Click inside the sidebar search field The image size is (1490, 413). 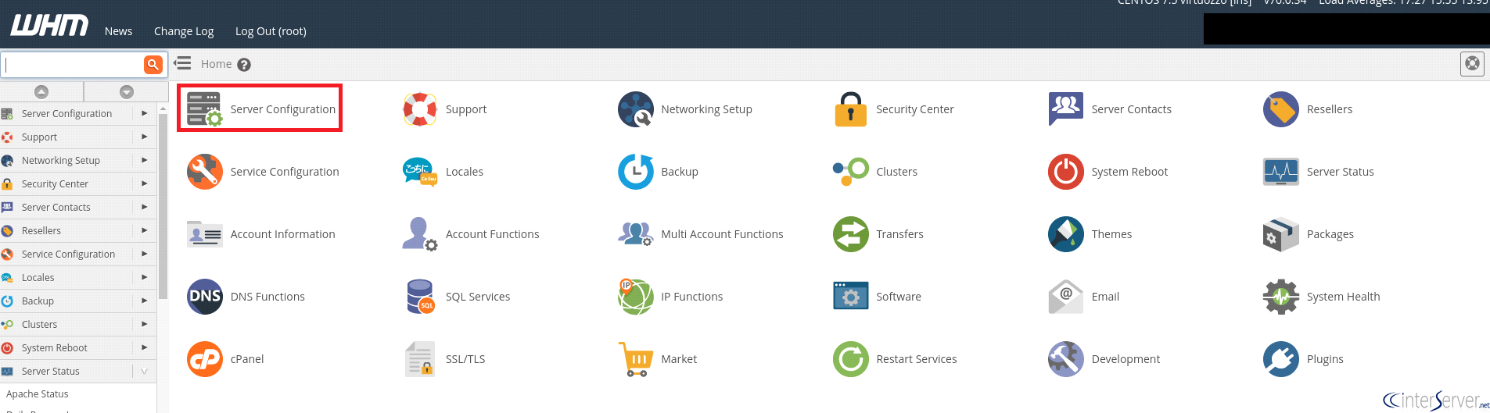(x=73, y=65)
